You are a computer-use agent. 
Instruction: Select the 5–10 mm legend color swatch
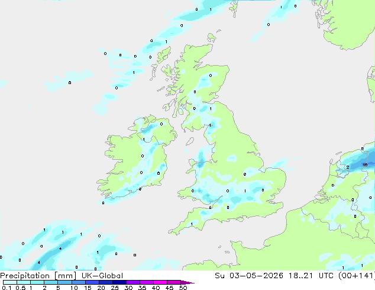pos(64,282)
